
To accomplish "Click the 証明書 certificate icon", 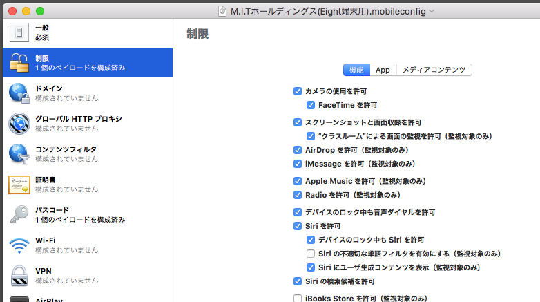I will coord(19,185).
